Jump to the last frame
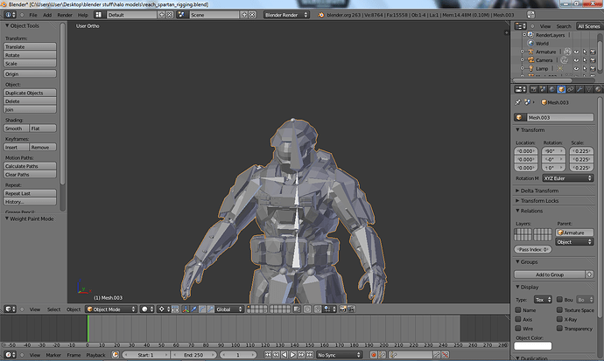Viewport: 604px width, 361px height. (309, 355)
